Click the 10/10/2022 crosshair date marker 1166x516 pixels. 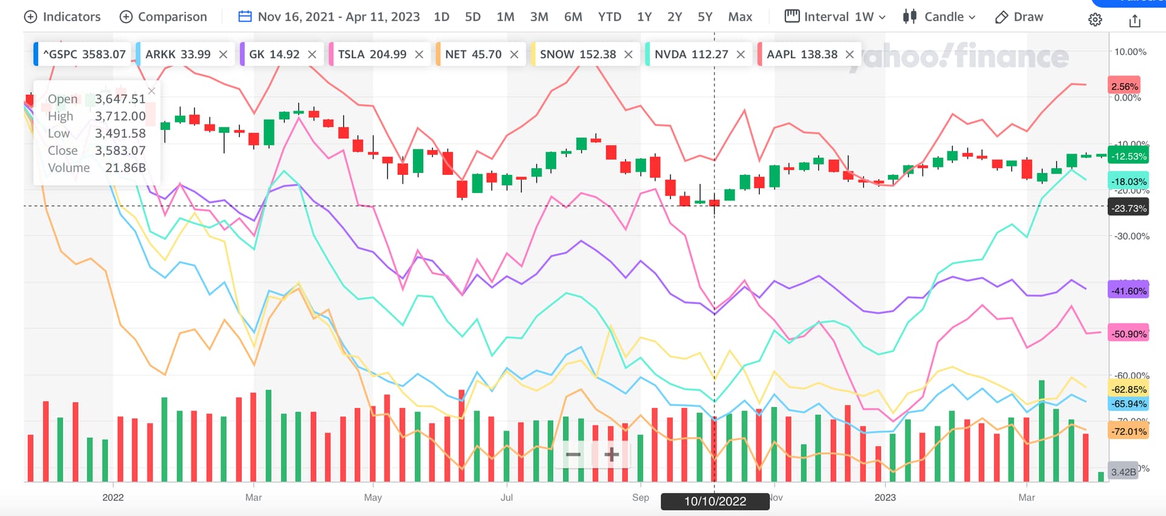715,501
